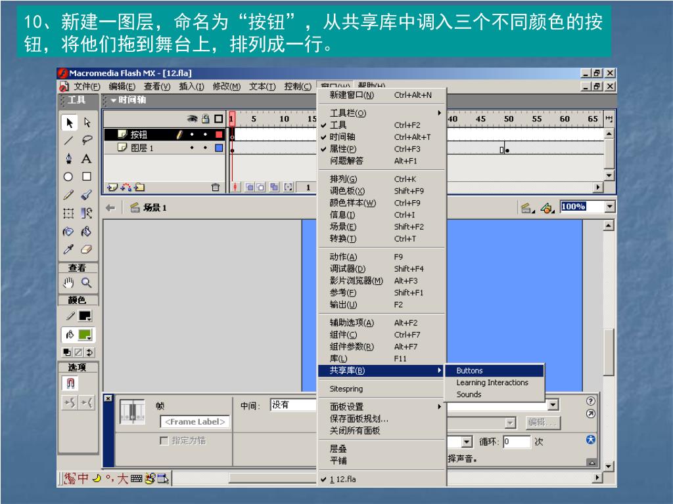The height and width of the screenshot is (504, 673).
Task: Toggle show all layers as outlines
Action: [219, 119]
